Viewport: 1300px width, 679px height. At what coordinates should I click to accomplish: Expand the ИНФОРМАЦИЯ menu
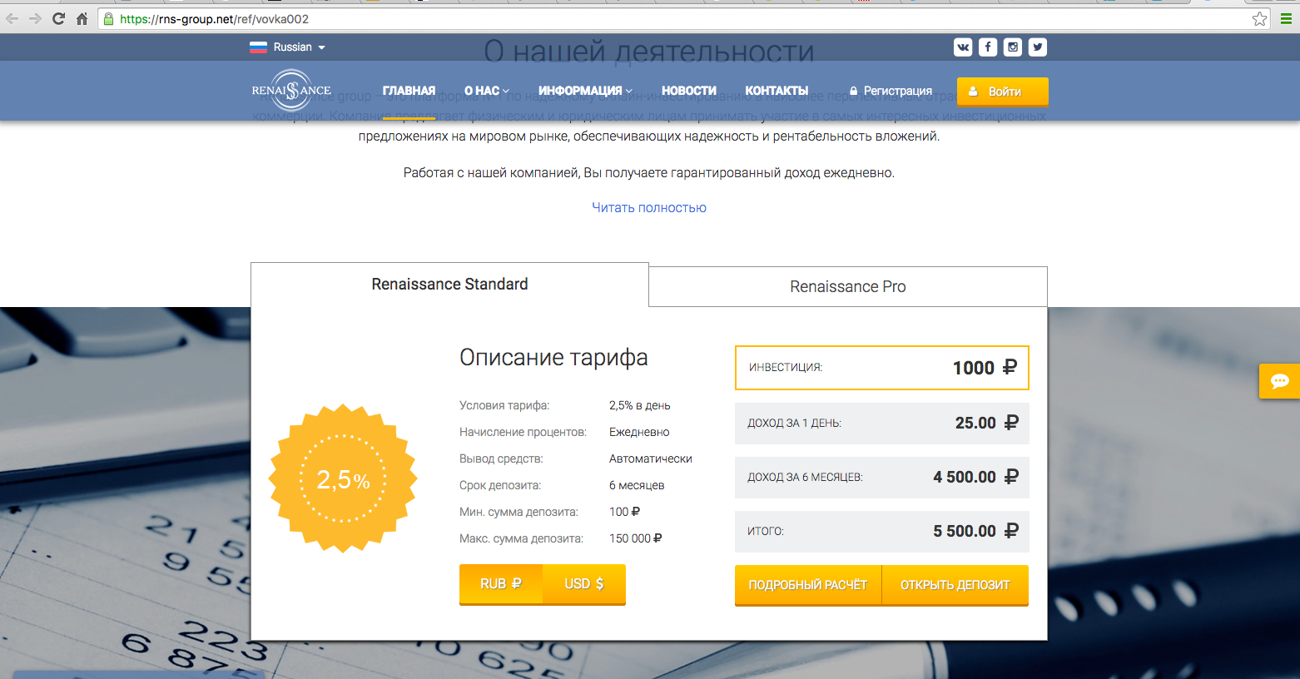pyautogui.click(x=585, y=91)
